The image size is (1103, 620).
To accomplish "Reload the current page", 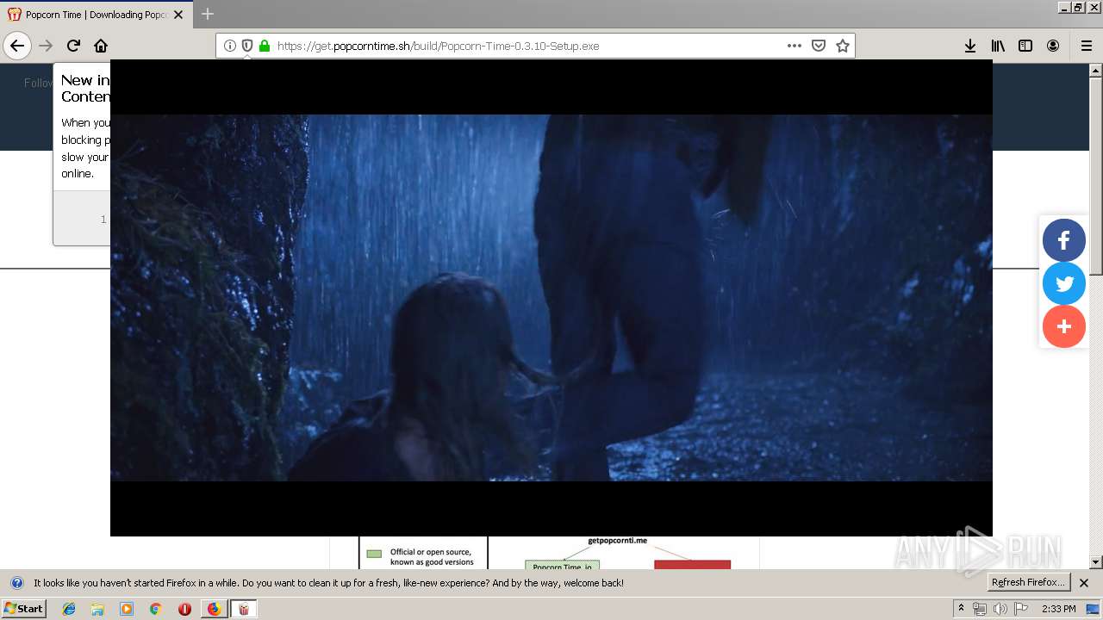I will (x=73, y=46).
